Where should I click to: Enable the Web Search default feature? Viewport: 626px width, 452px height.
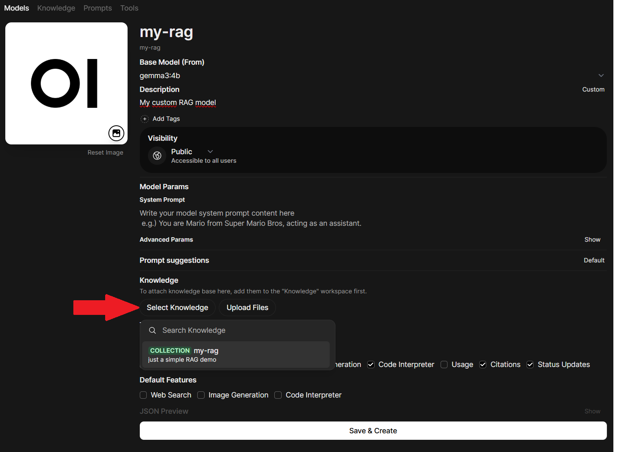click(x=143, y=395)
